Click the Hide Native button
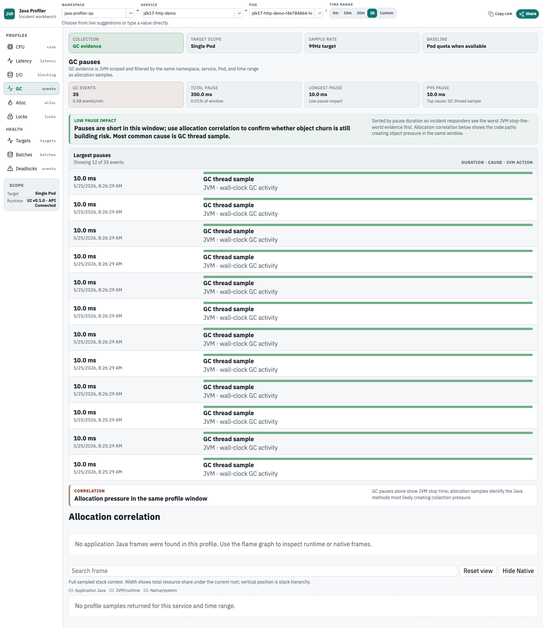Image resolution: width=543 pixels, height=628 pixels. (x=518, y=571)
